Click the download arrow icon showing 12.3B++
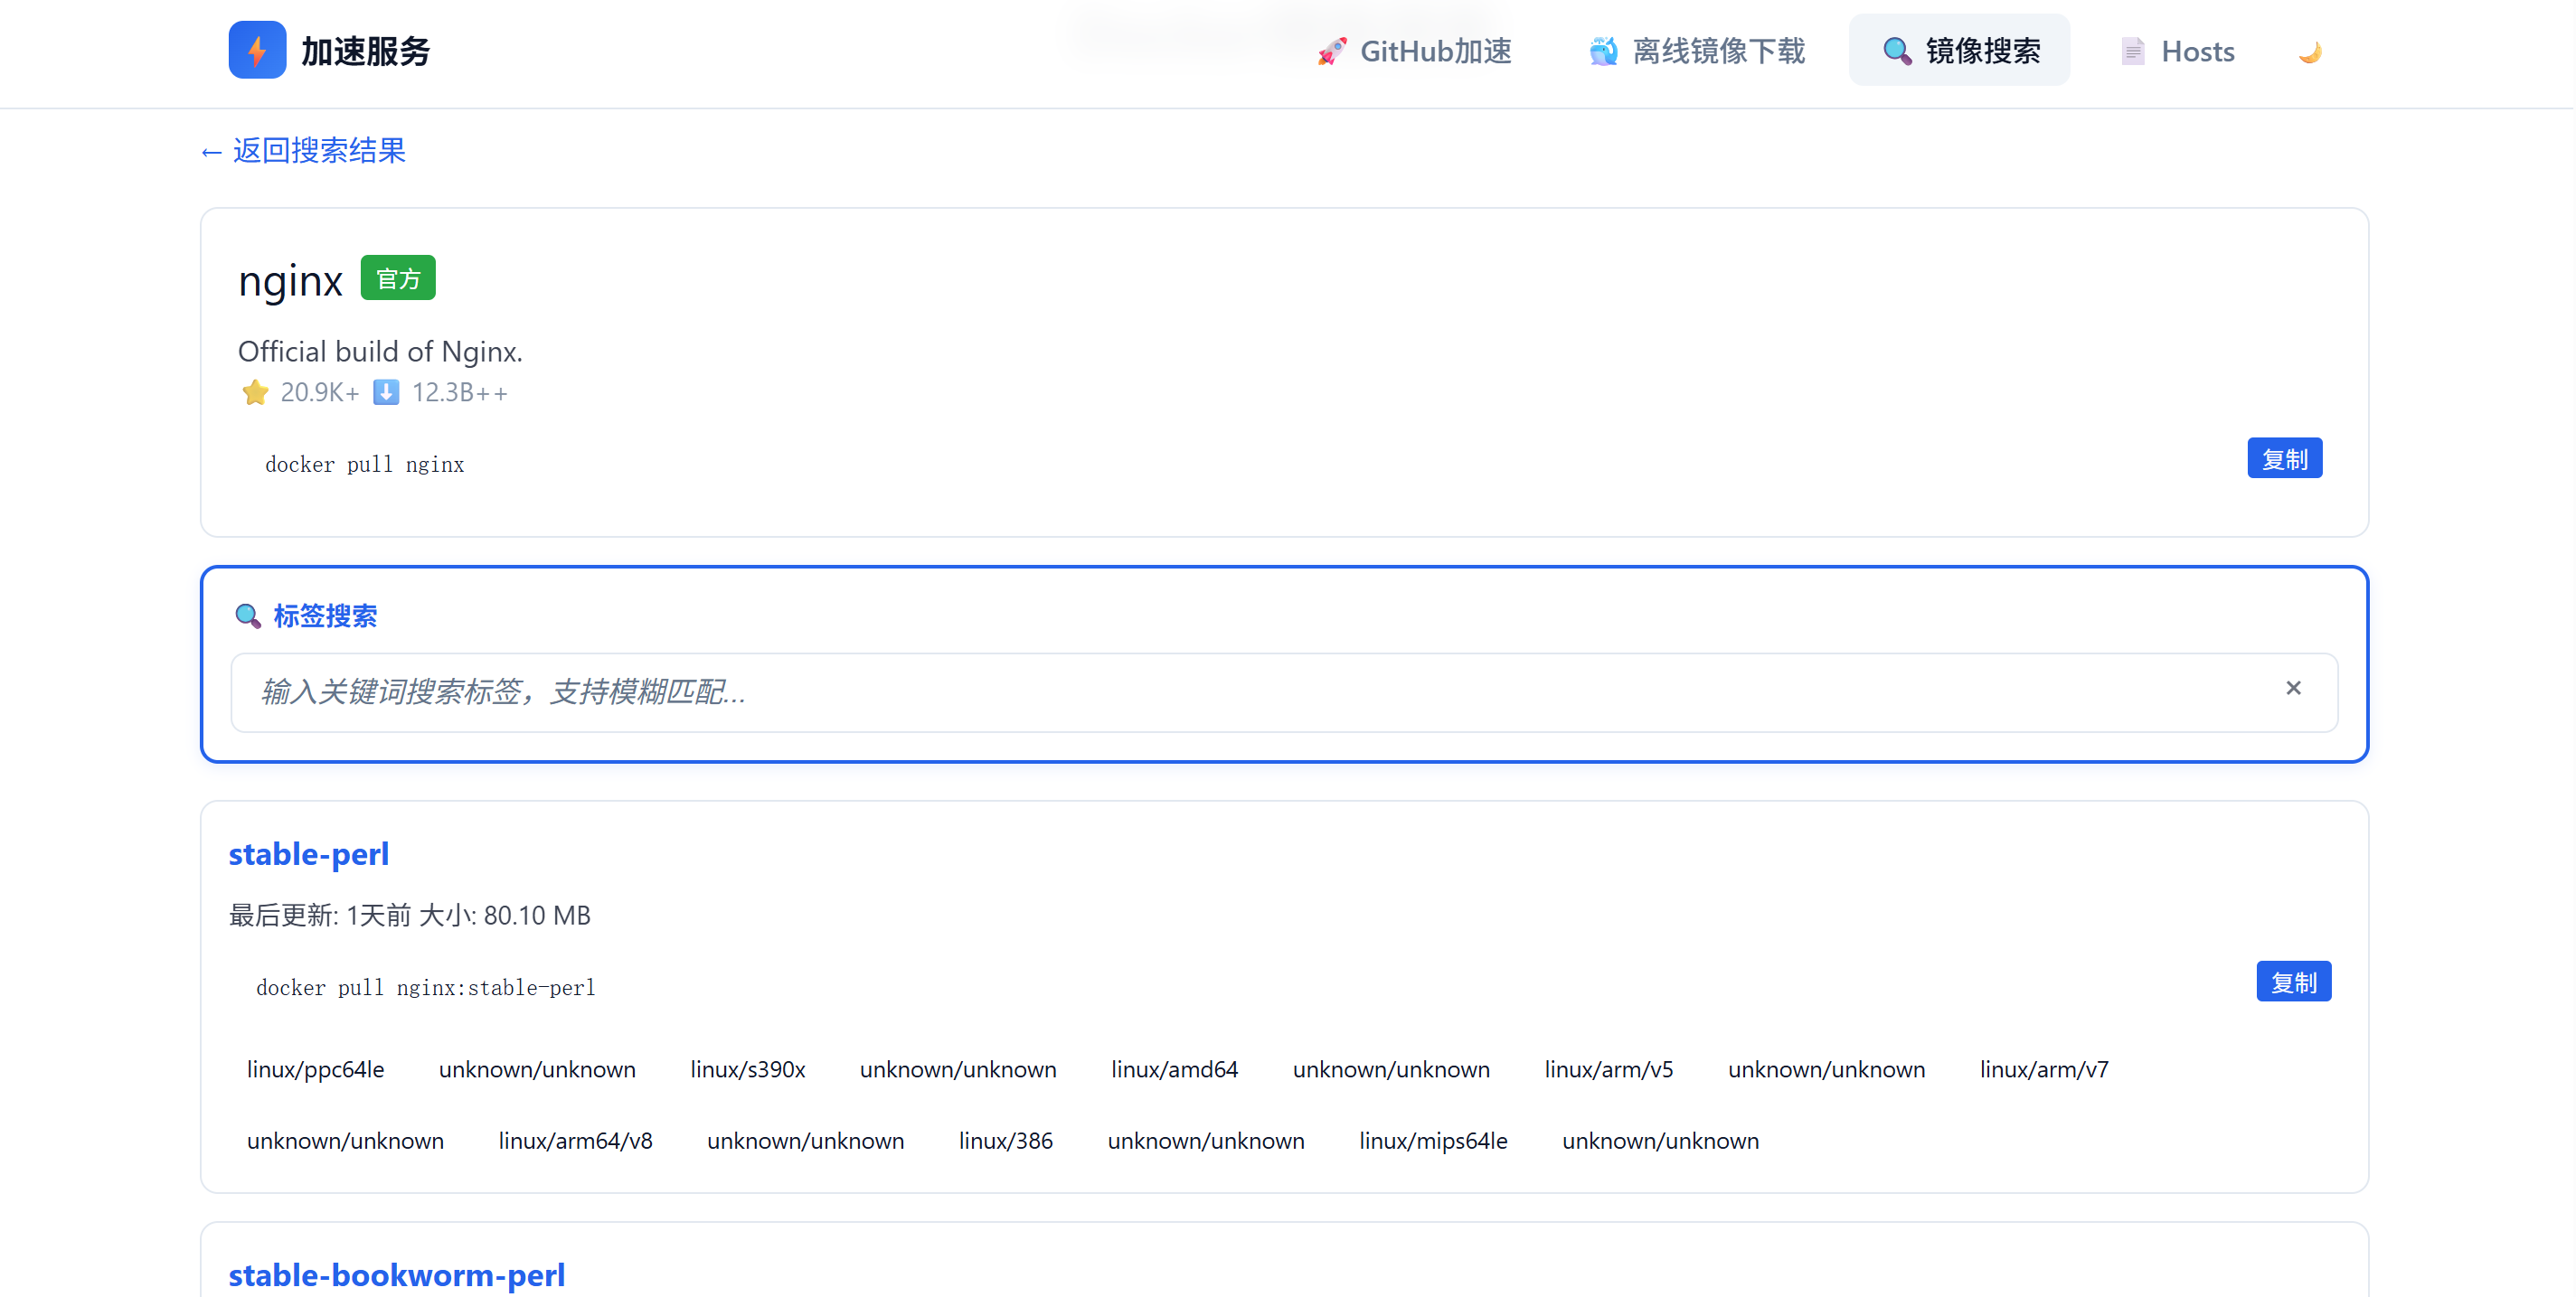Image resolution: width=2576 pixels, height=1297 pixels. tap(386, 392)
